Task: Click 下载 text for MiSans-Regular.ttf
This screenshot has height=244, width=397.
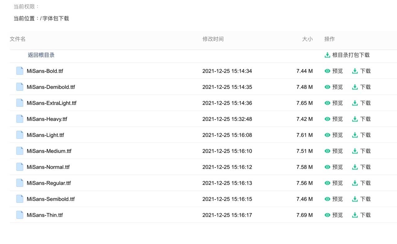Action: click(365, 183)
